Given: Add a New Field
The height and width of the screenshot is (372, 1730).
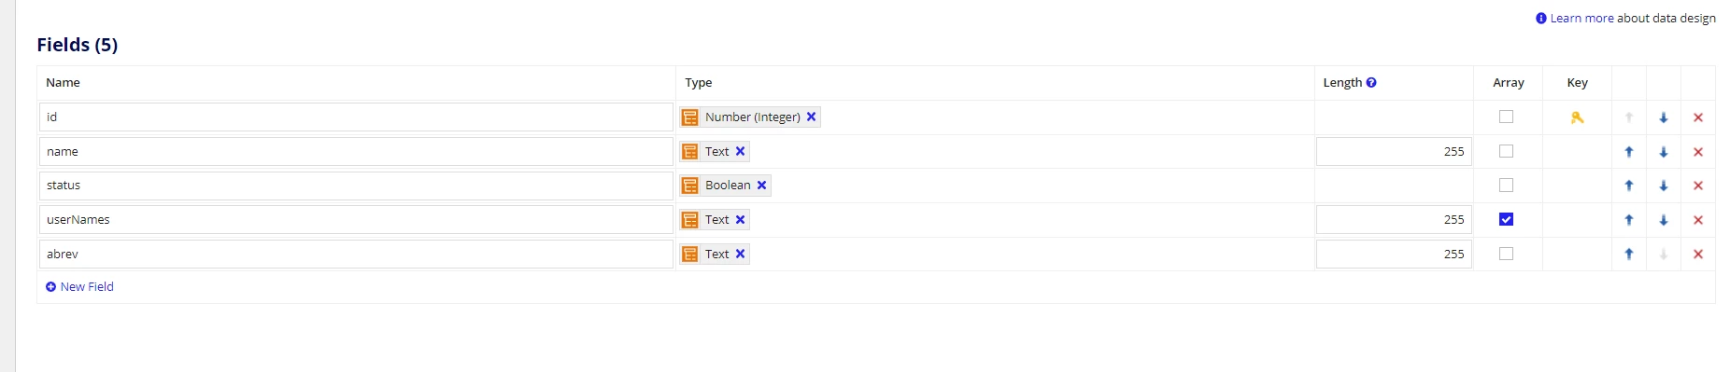Looking at the screenshot, I should [x=79, y=286].
